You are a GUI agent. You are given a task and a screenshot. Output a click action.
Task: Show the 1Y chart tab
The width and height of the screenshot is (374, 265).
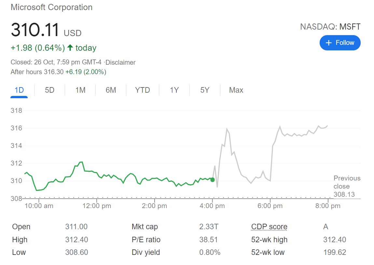[x=174, y=90]
